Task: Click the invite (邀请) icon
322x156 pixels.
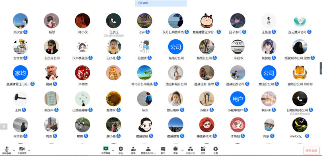Action: [133, 150]
